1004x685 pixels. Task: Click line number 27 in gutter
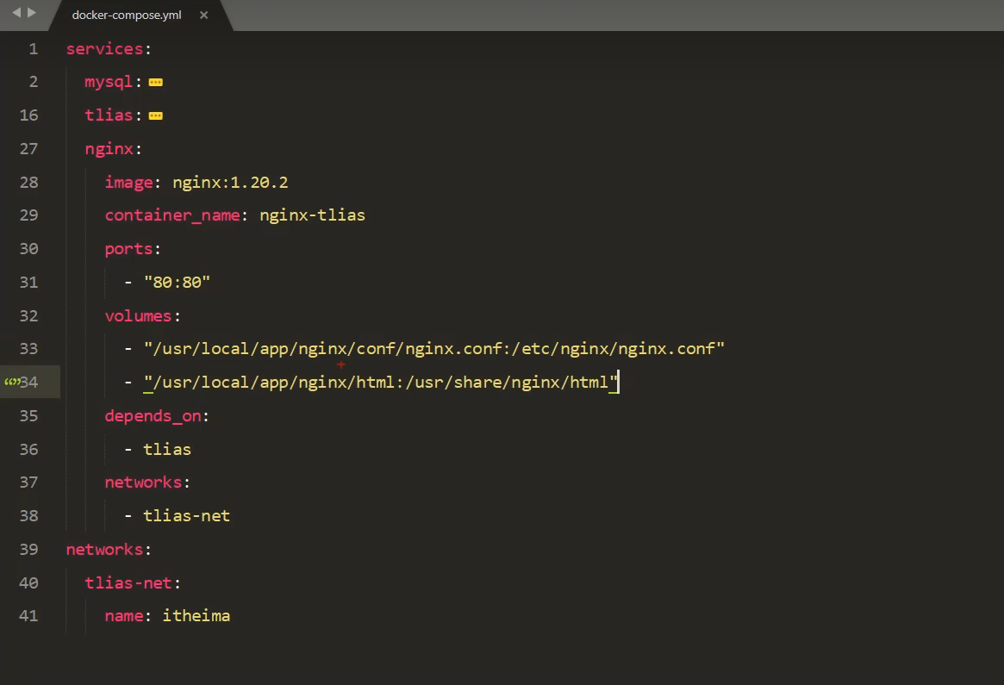[28, 148]
